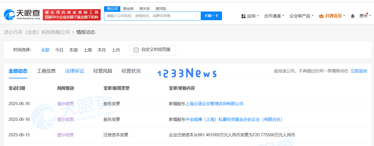Click the 注册资本变更 type cell
The image size is (374, 146).
(x=116, y=135)
